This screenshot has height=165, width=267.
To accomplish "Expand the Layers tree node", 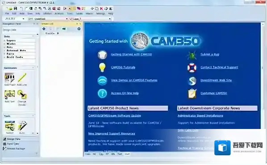I will 4,40.
